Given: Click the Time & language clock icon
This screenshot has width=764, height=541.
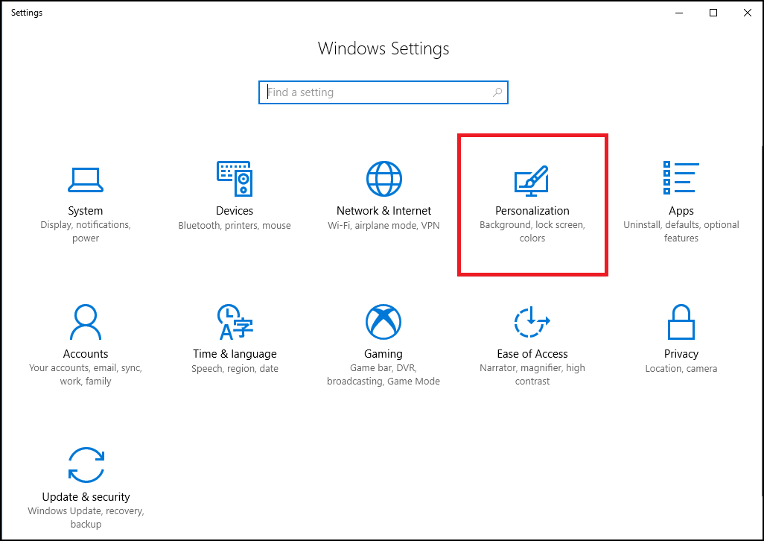Looking at the screenshot, I should coord(235,322).
